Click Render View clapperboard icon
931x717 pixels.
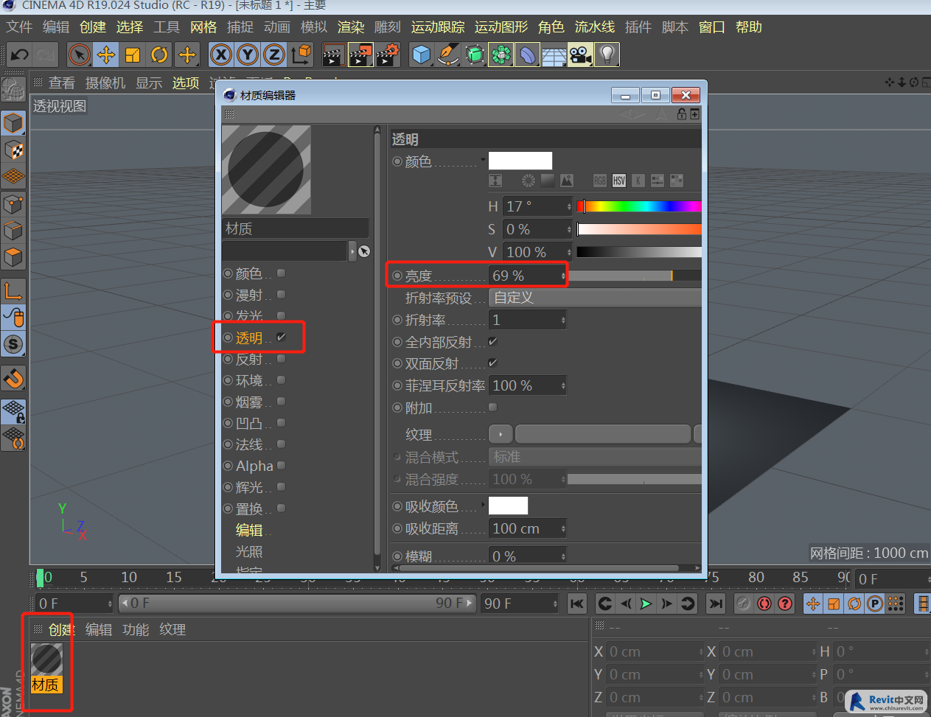(x=334, y=55)
